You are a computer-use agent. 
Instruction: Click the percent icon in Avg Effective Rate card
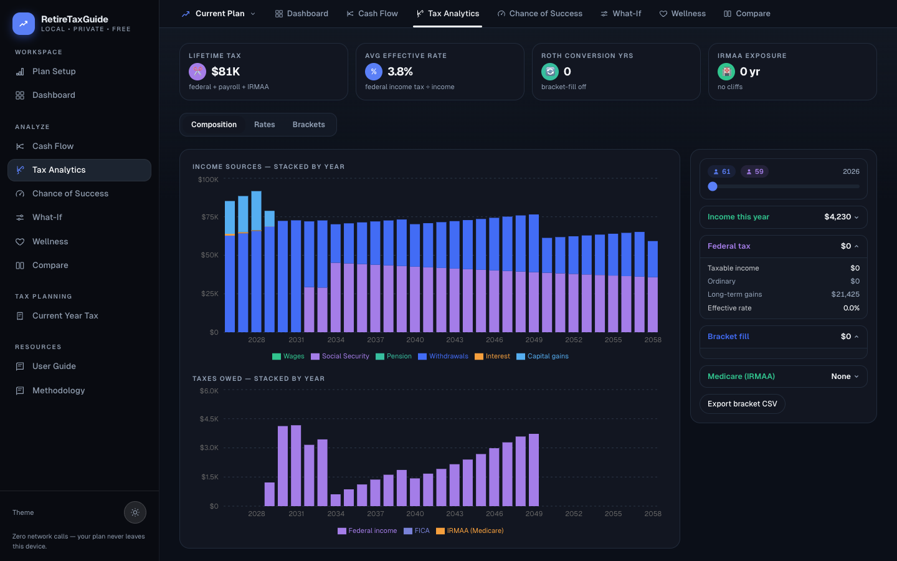374,72
